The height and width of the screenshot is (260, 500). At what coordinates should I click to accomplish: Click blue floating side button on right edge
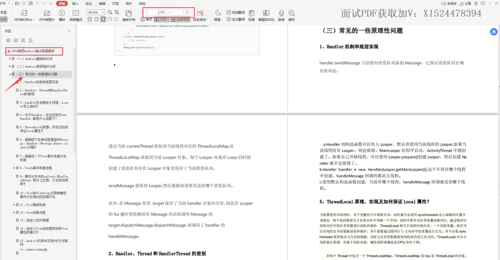pyautogui.click(x=494, y=32)
